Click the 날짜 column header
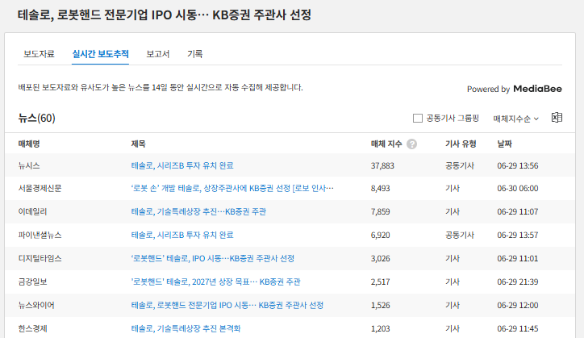This screenshot has height=338, width=584. click(505, 144)
